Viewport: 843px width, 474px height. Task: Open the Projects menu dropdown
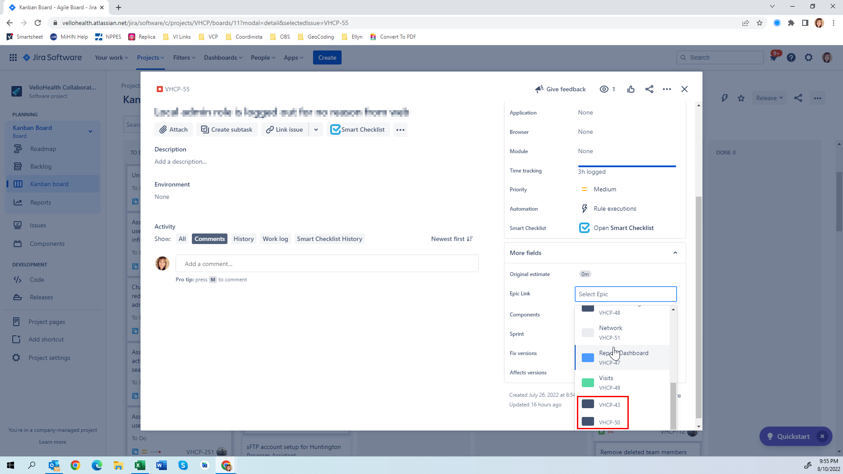pos(151,57)
